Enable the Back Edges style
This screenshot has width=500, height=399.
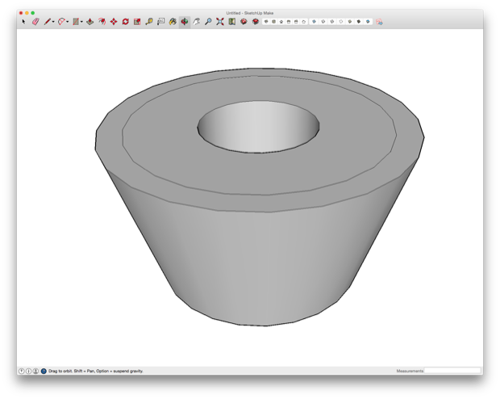323,22
